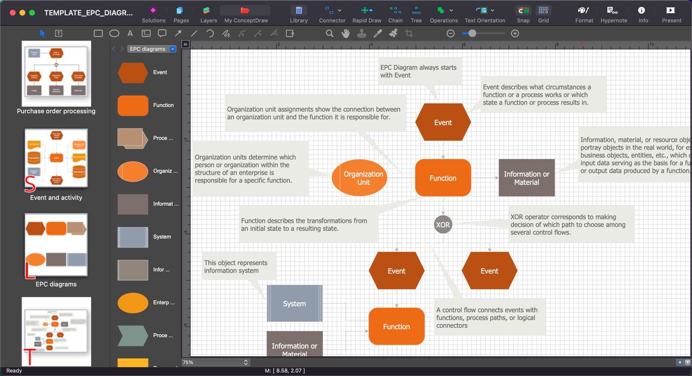Screen dimensions: 692x376
Task: Select the magnifier zoom tool
Action: click(329, 33)
